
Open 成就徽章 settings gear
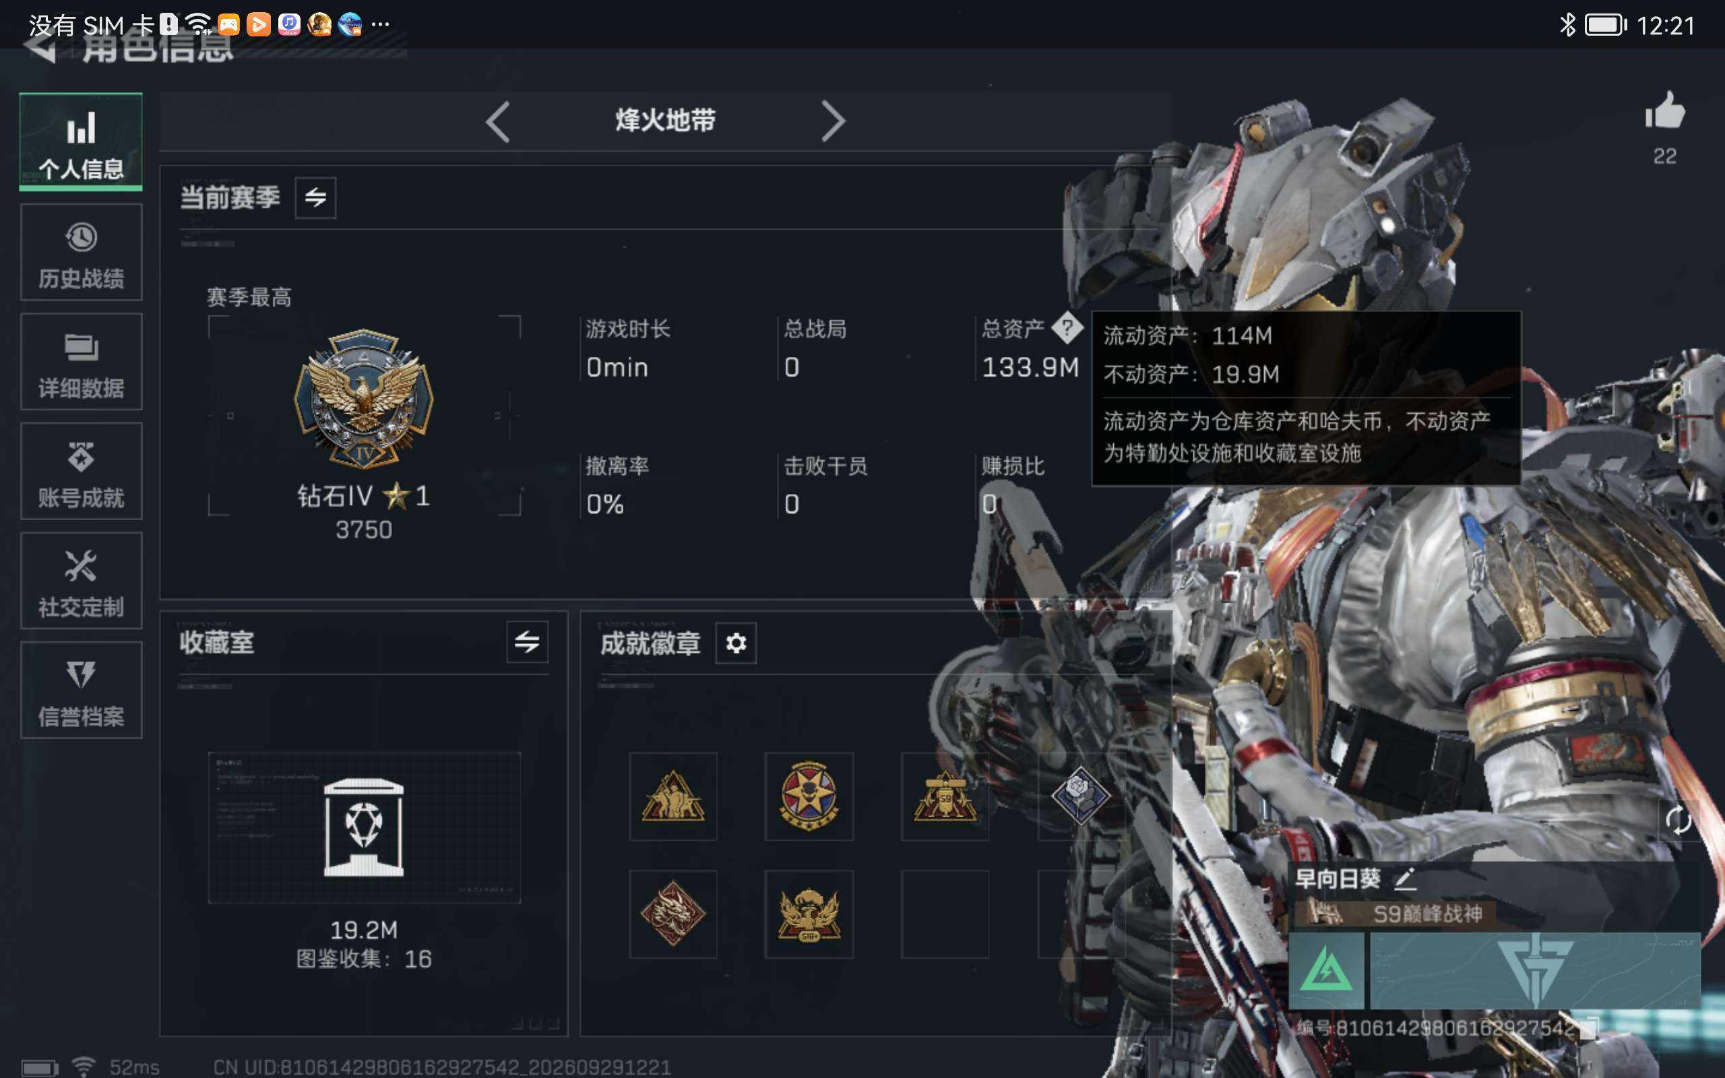click(x=736, y=643)
